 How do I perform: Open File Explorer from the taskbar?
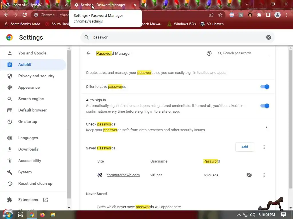click(53, 215)
